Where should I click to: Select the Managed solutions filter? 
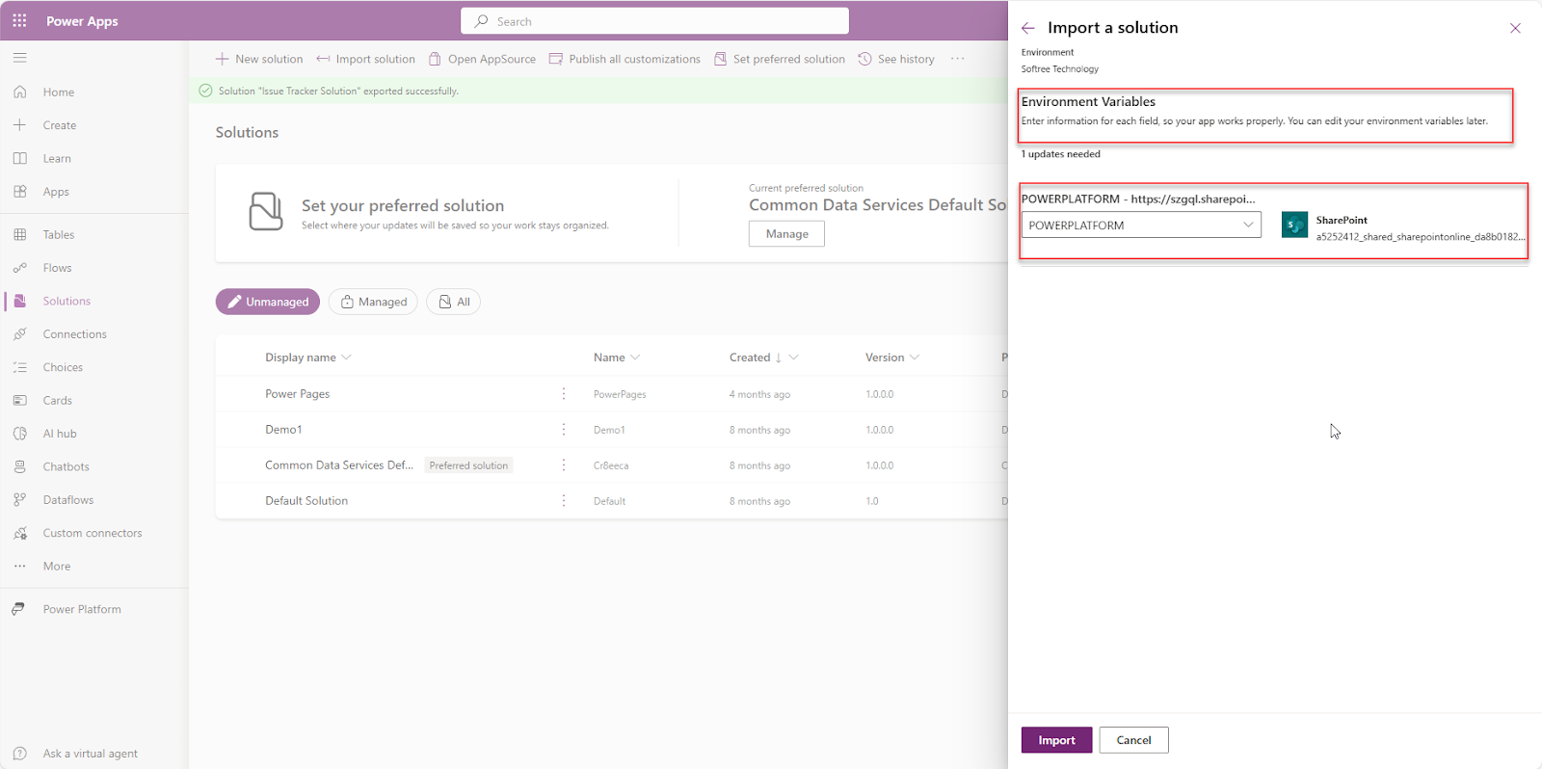(373, 302)
